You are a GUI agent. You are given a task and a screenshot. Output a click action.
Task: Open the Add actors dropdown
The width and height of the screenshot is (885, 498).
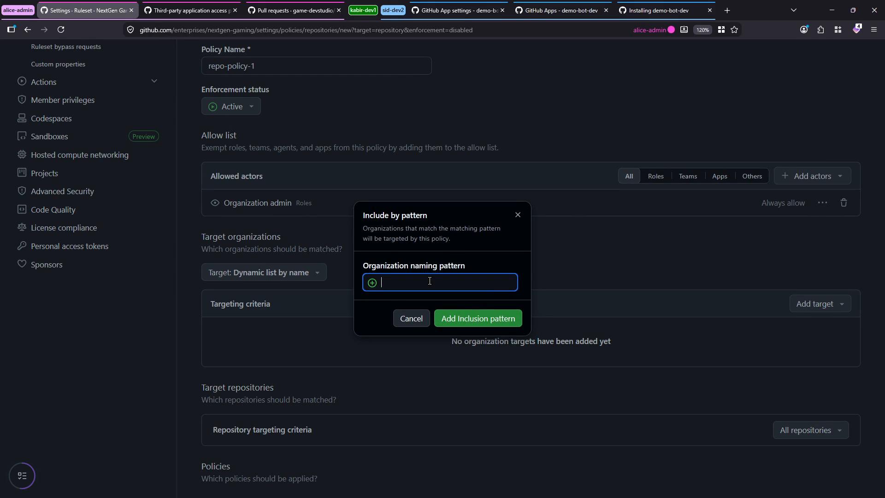point(812,176)
